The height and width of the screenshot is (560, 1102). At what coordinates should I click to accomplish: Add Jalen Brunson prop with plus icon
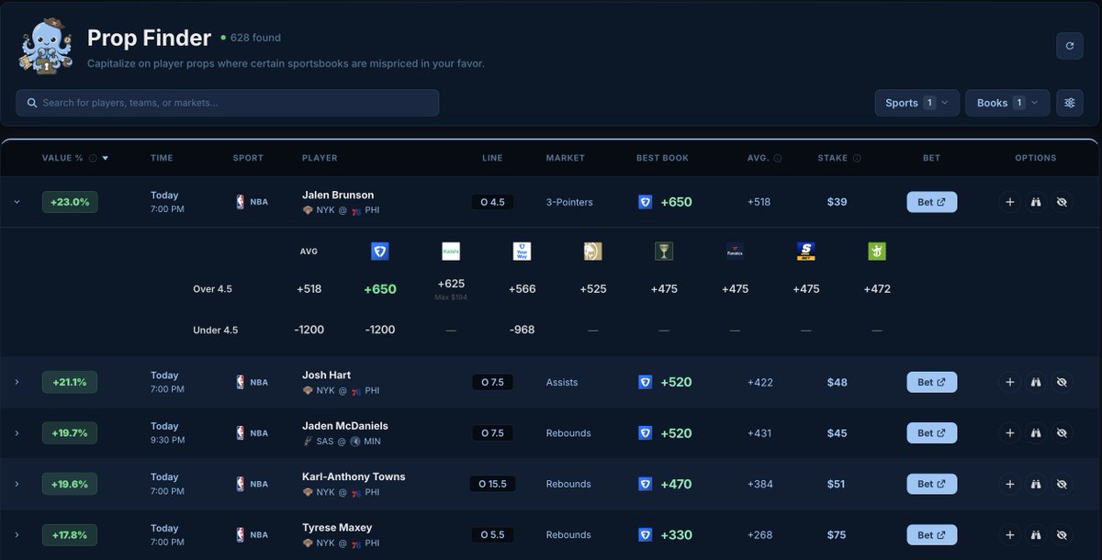(x=1010, y=202)
